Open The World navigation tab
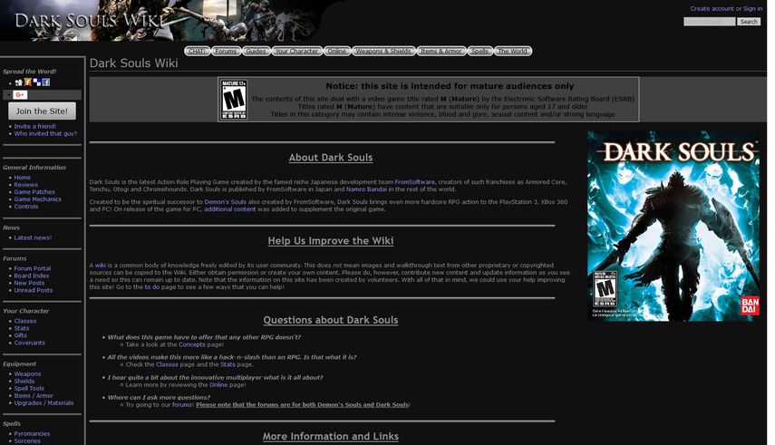The image size is (775, 445). pos(512,51)
